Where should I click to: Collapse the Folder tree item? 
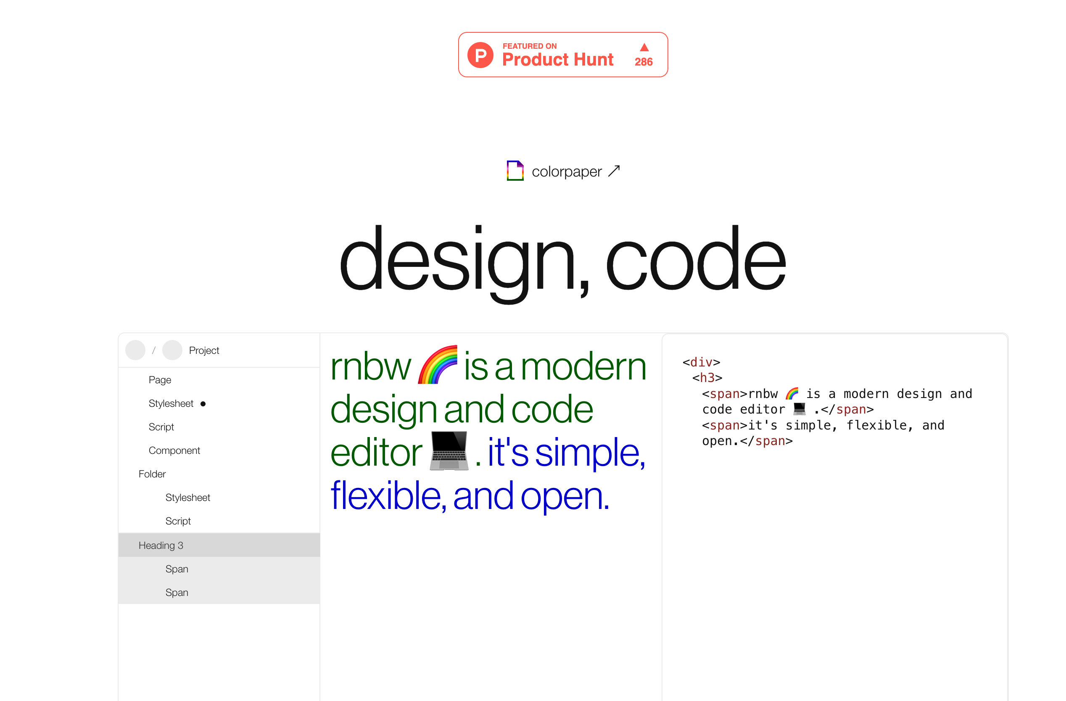point(219,474)
